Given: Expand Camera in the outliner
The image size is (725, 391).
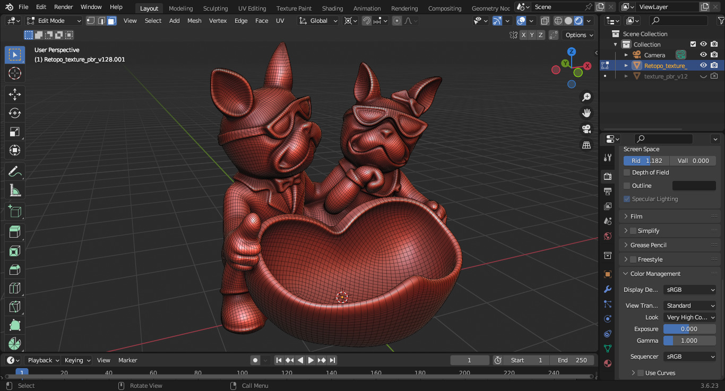Looking at the screenshot, I should click(626, 55).
